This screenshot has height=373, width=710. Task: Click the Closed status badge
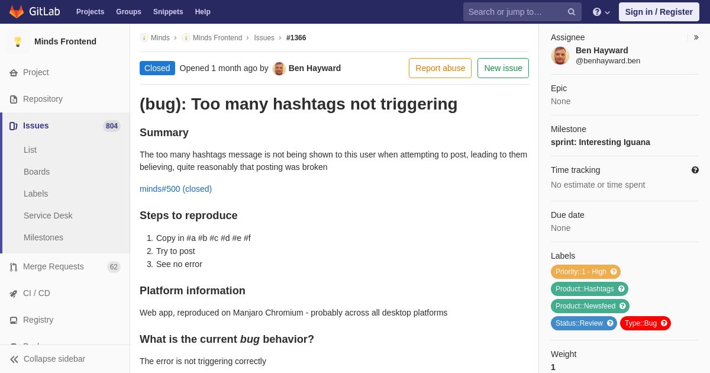[x=157, y=68]
